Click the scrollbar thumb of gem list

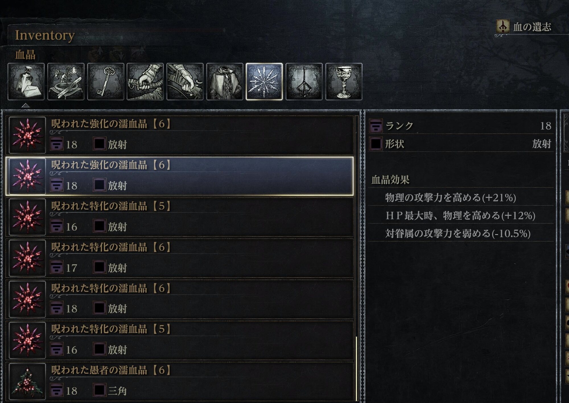point(356,368)
